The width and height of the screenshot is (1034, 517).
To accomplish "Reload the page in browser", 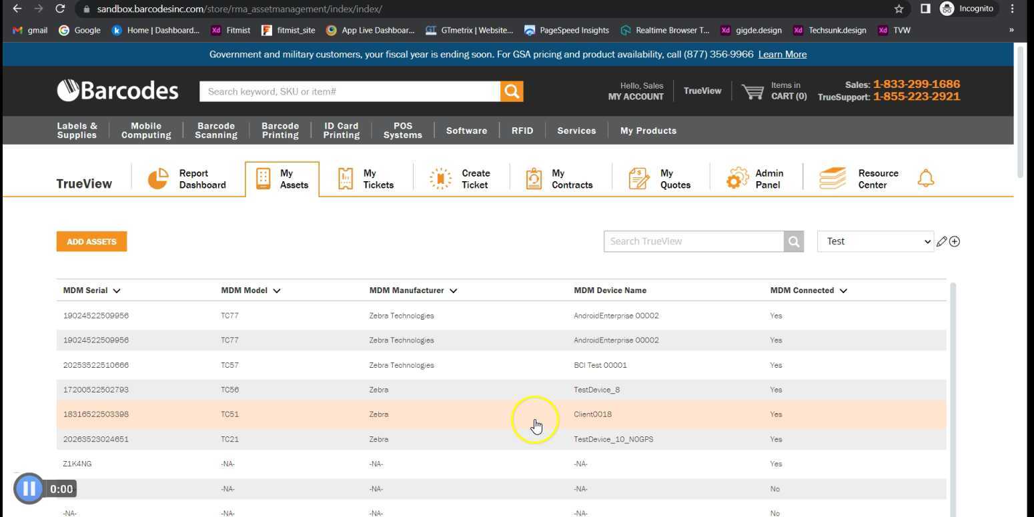I will (60, 9).
